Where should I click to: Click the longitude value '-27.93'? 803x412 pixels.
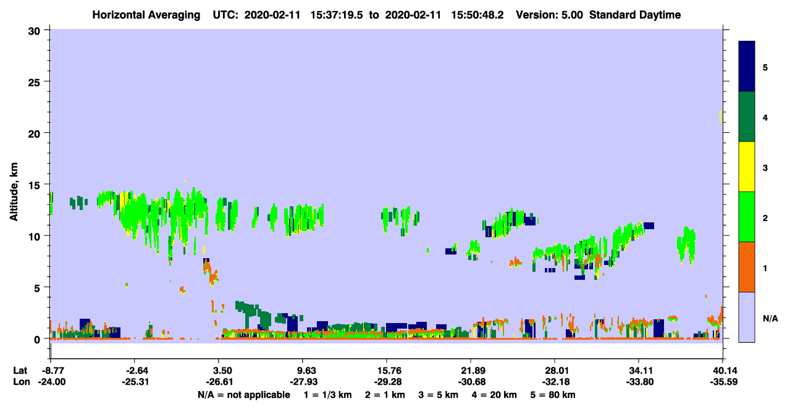coord(302,382)
